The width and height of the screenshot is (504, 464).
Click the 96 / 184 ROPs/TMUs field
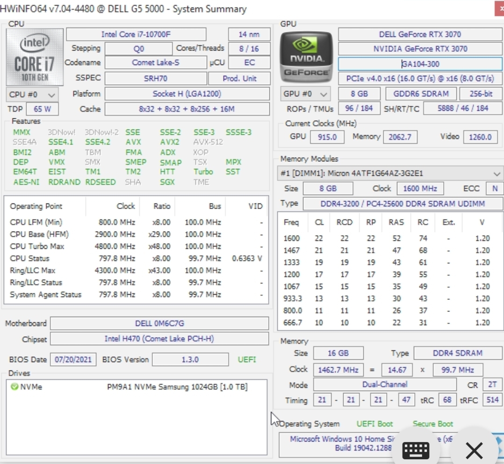pos(359,109)
